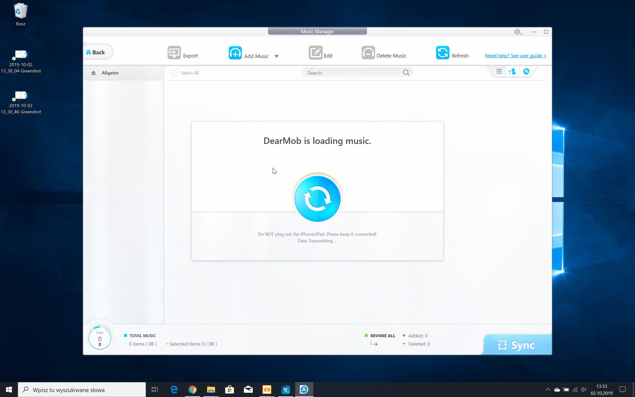
Task: Open the clock showing 13:33
Action: 601,390
